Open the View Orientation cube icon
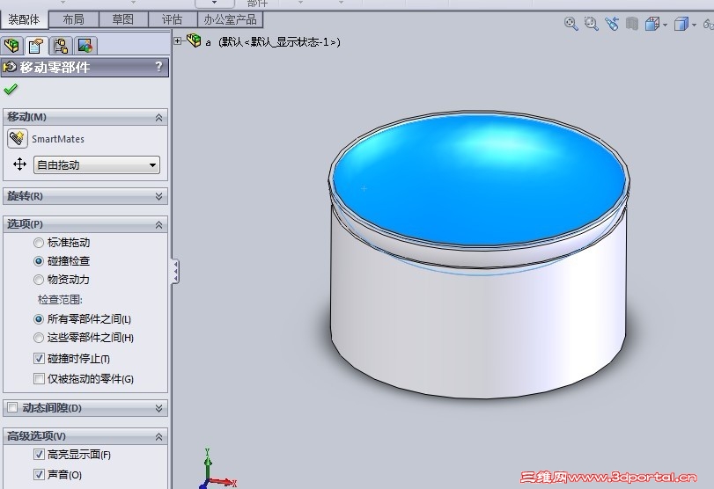This screenshot has width=714, height=489. pos(652,24)
